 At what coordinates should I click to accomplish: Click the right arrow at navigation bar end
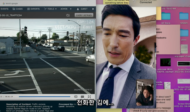point(93,9)
